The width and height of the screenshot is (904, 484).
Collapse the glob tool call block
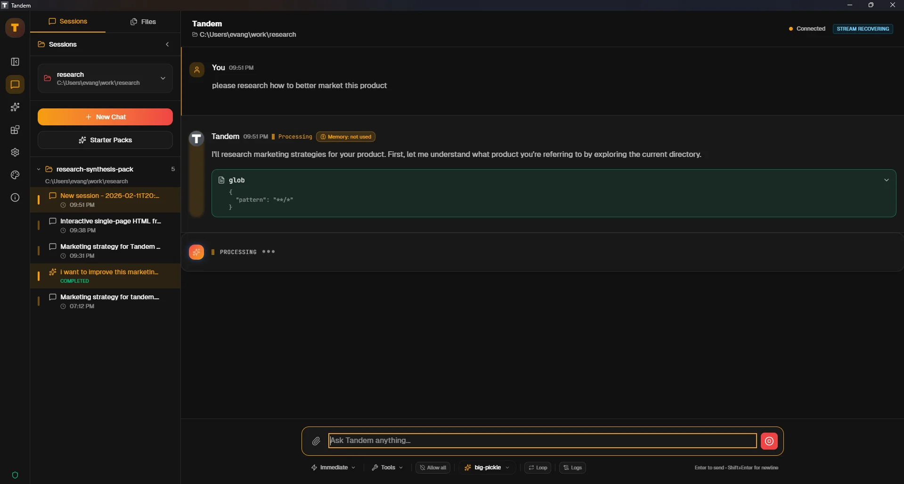click(886, 180)
